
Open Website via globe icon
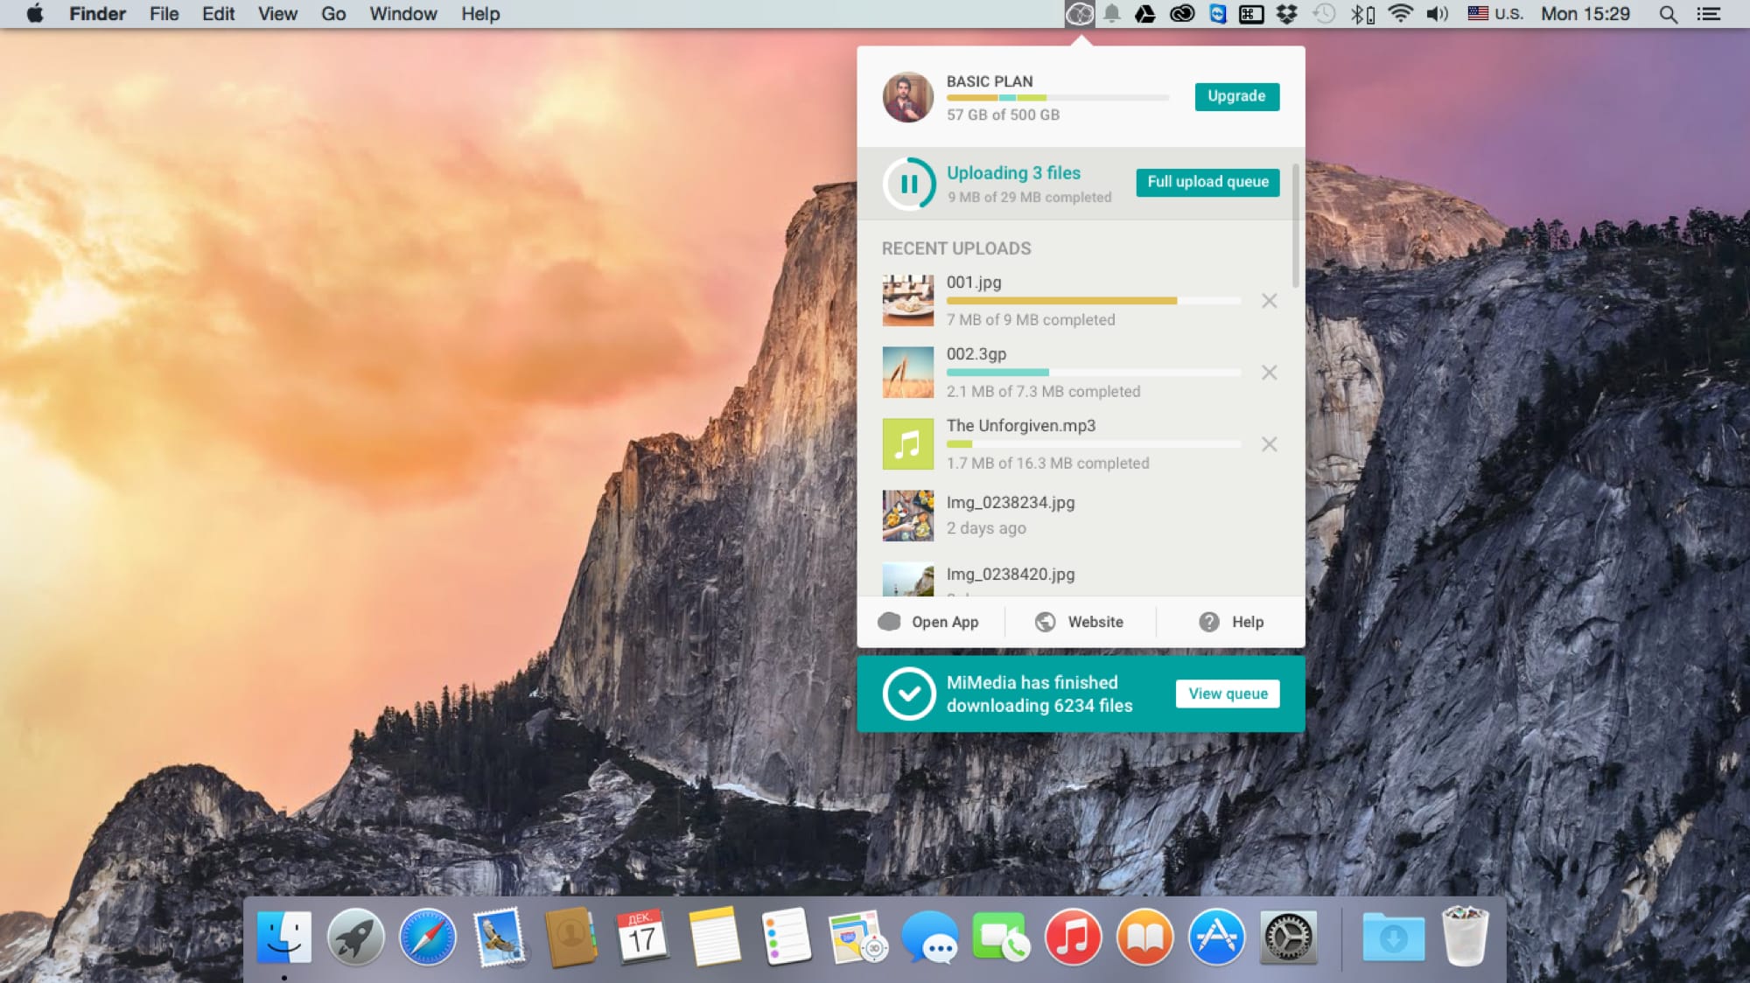(1045, 622)
